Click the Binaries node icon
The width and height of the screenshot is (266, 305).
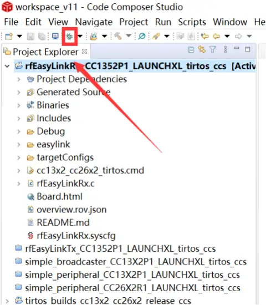[30, 105]
